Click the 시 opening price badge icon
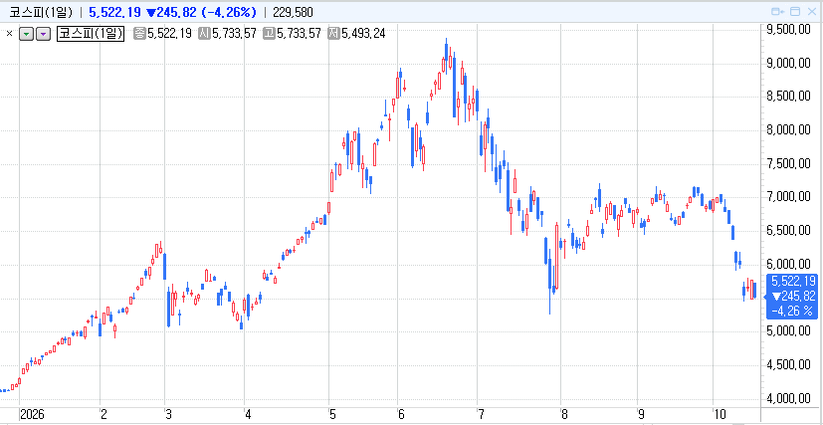This screenshot has height=425, width=823. (204, 34)
